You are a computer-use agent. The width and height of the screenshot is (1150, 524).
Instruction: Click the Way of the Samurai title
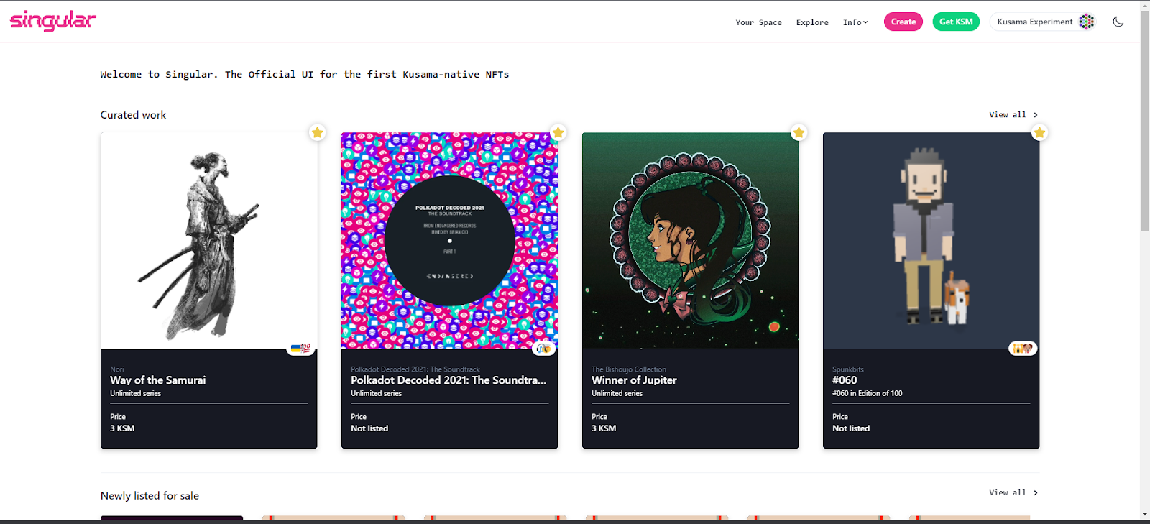157,380
